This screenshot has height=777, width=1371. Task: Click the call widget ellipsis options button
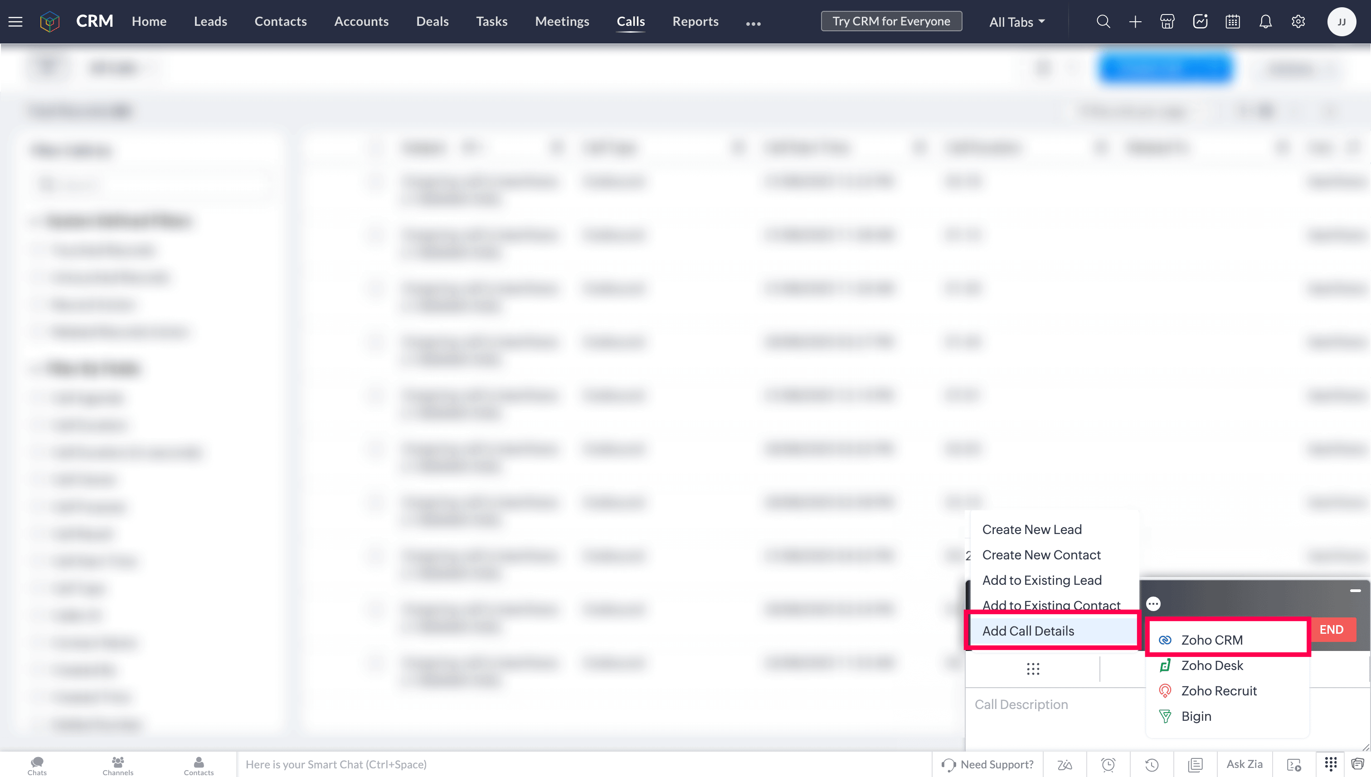coord(1153,603)
